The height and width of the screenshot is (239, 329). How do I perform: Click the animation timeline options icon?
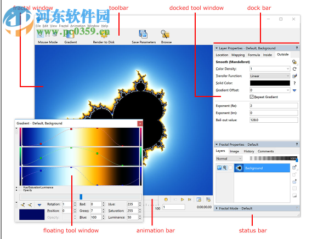[208, 200]
